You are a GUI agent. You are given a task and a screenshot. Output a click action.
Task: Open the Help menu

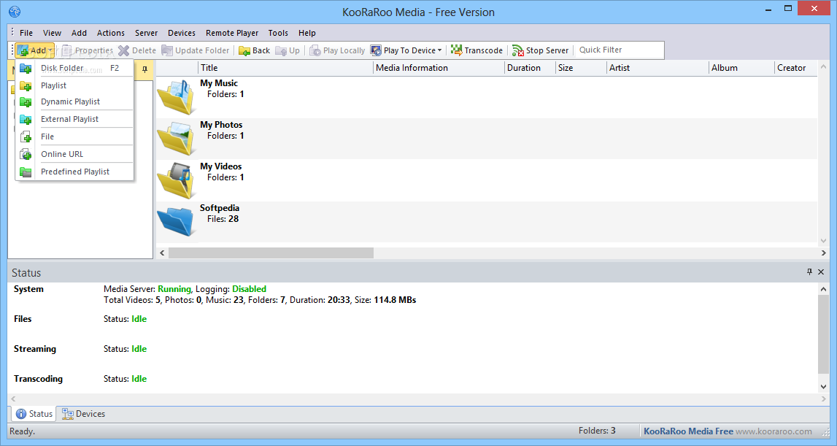click(x=307, y=33)
